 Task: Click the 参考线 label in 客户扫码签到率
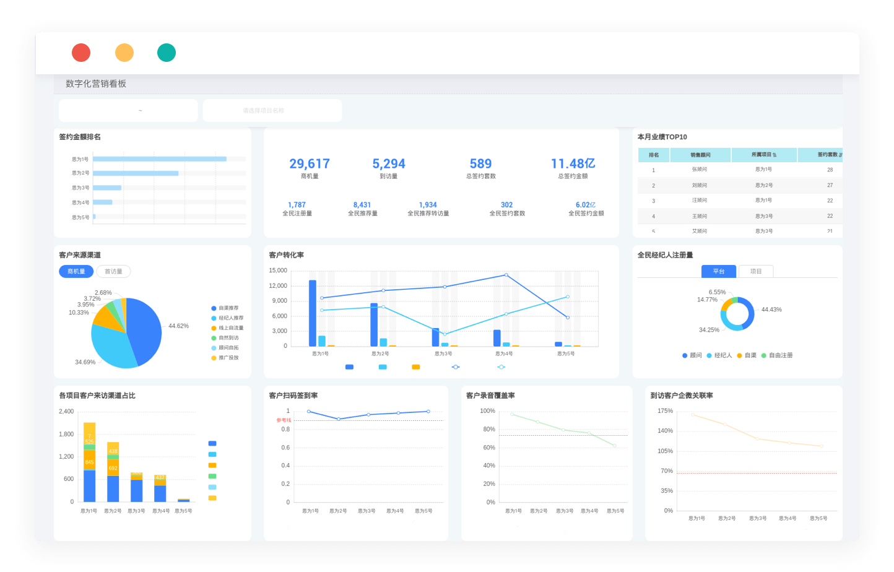(284, 420)
